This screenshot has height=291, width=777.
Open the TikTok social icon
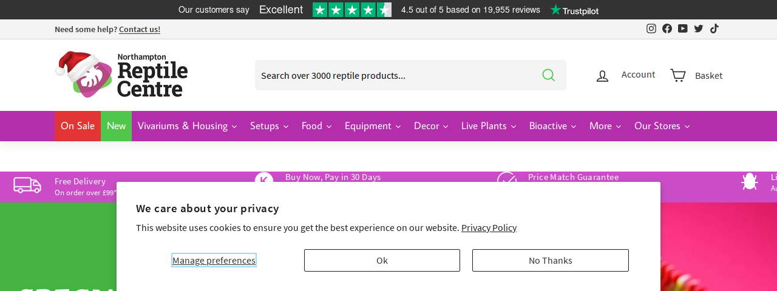[714, 28]
